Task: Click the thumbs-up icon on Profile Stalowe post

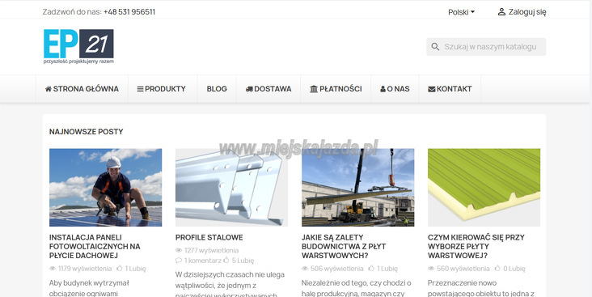Action: click(x=226, y=260)
